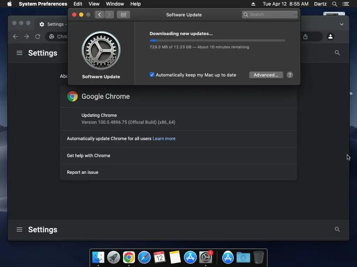The image size is (357, 267).
Task: Click the Chrome version number text
Action: point(128,122)
